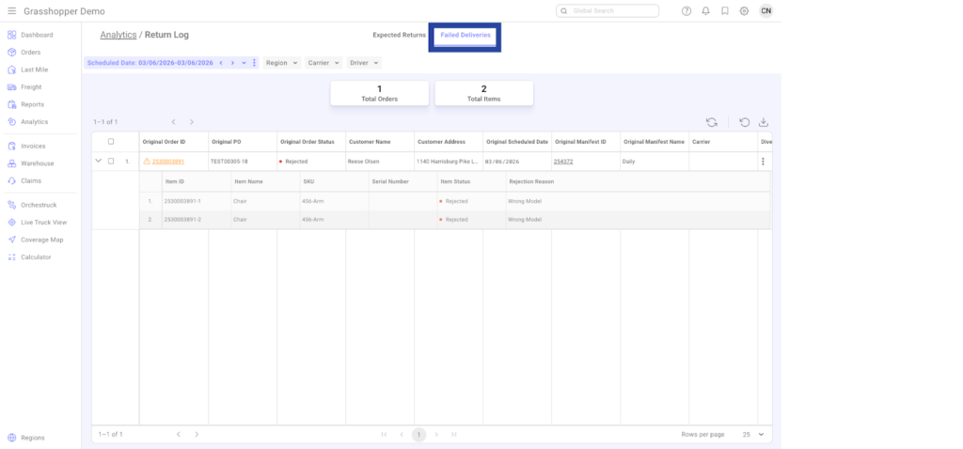Image resolution: width=963 pixels, height=449 pixels.
Task: Select the Failed Deliveries tab
Action: click(466, 35)
